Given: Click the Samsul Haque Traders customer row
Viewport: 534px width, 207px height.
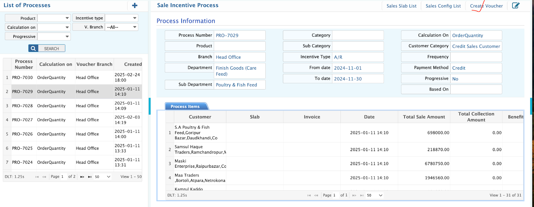Looking at the screenshot, I should click(x=344, y=149).
